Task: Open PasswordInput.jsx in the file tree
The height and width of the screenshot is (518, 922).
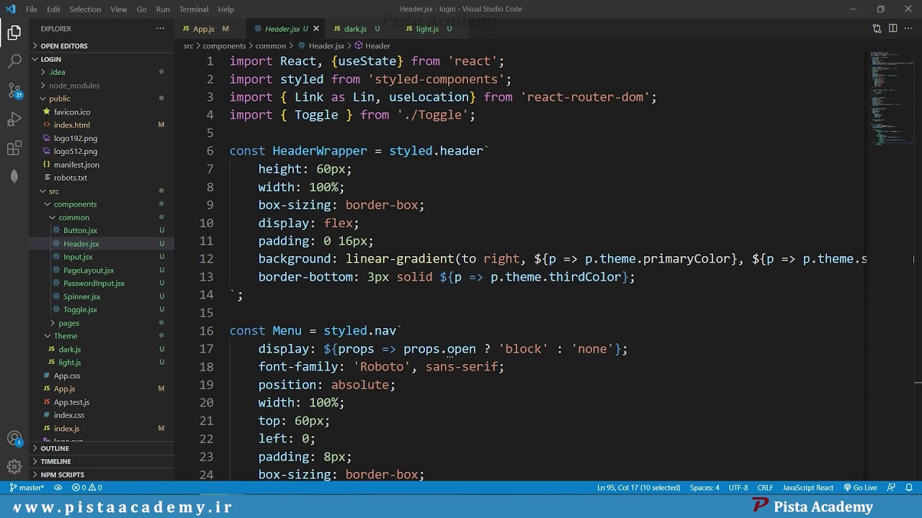Action: tap(102, 283)
